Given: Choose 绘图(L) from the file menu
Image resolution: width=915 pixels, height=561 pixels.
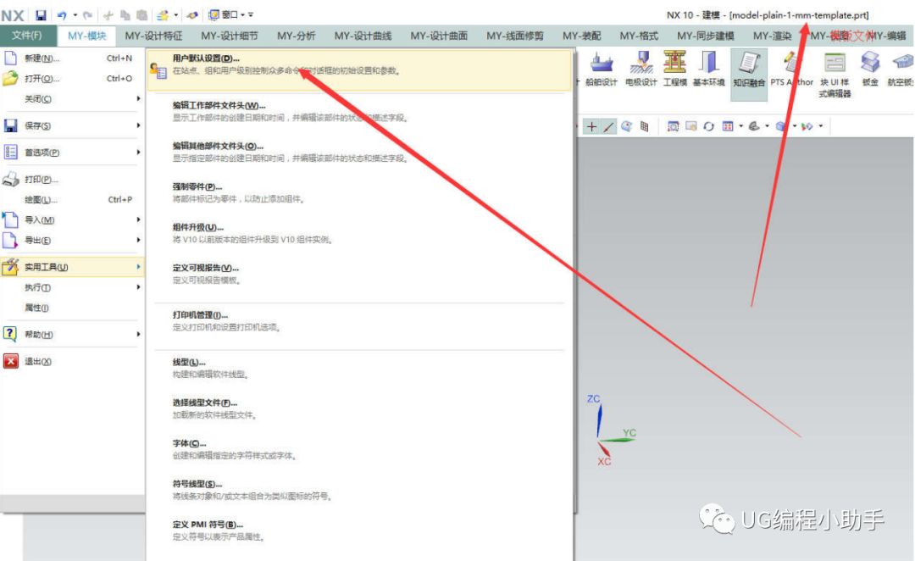Looking at the screenshot, I should (72, 200).
